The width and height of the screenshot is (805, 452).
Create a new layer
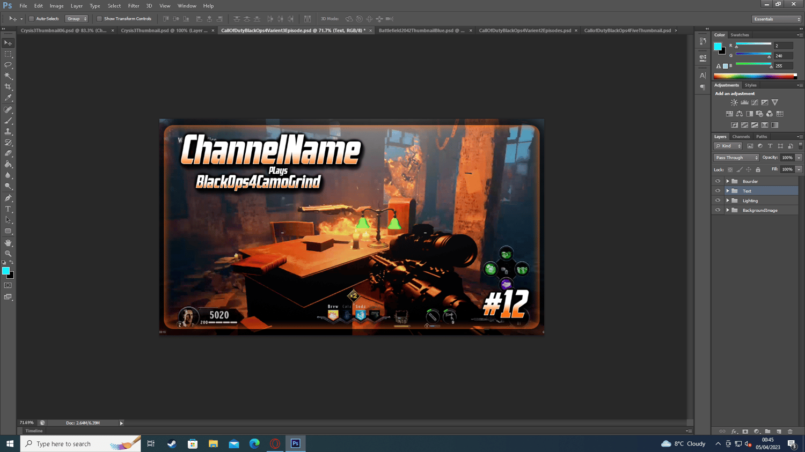click(x=779, y=432)
